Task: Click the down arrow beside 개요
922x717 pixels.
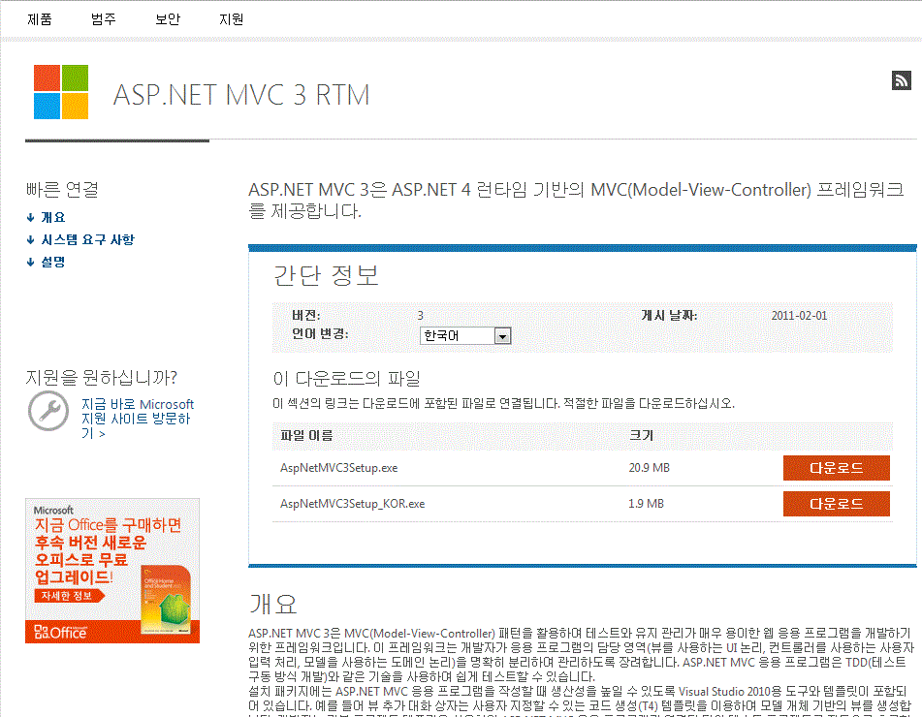Action: pyautogui.click(x=31, y=217)
